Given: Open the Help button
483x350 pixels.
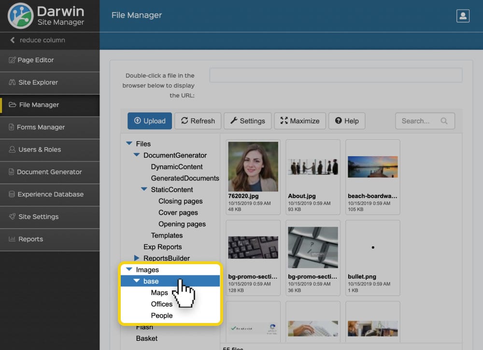Looking at the screenshot, I should (347, 121).
